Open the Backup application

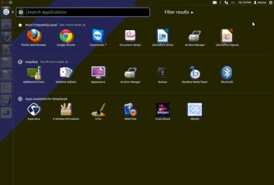(163, 72)
